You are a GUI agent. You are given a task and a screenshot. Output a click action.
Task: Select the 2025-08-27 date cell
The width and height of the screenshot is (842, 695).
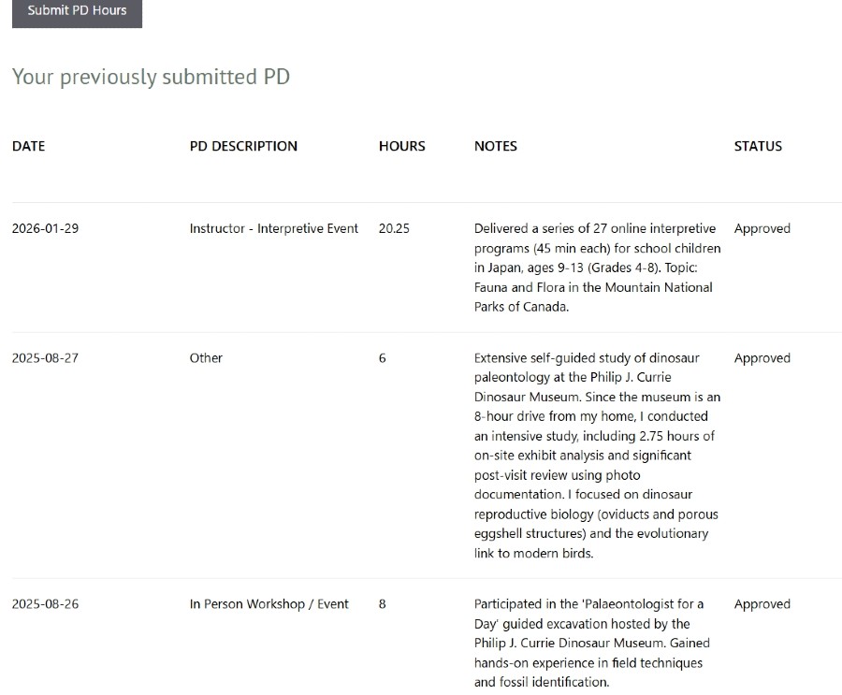point(45,358)
